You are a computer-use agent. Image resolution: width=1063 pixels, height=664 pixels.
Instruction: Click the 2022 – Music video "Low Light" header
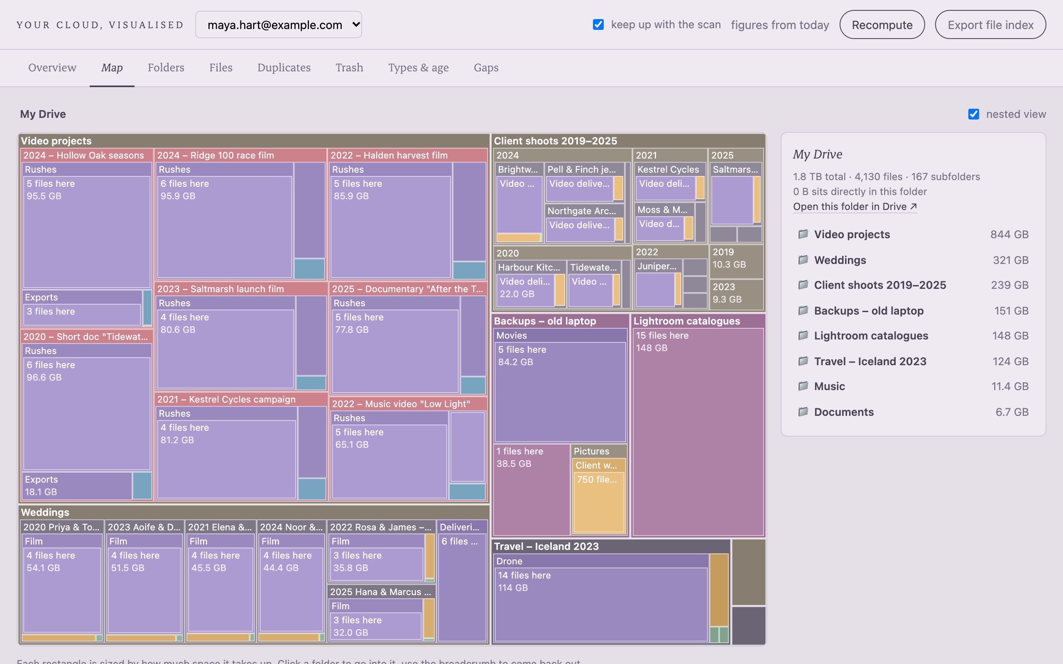pos(408,403)
